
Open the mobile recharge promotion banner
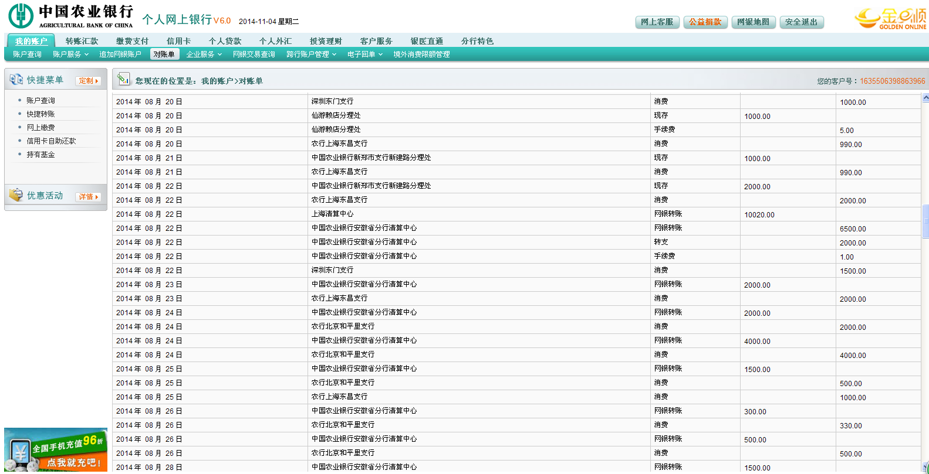pos(56,450)
